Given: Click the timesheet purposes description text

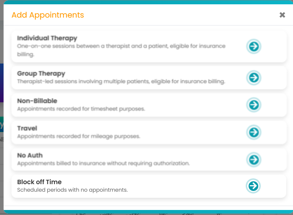Looking at the screenshot, I should coord(81,109).
